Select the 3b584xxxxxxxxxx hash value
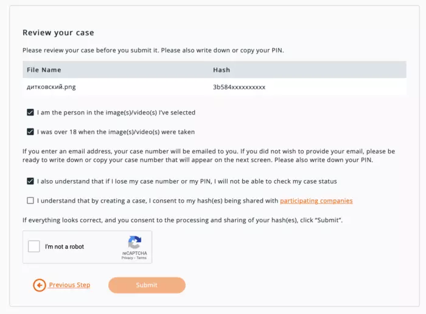Screen dimensions: 426x314 pyautogui.click(x=239, y=87)
